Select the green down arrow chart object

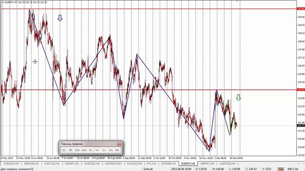coord(238,97)
